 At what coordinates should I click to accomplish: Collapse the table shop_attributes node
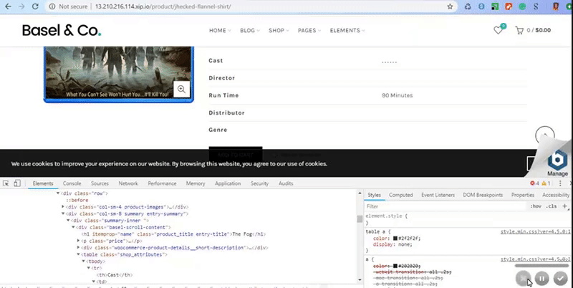tap(78, 254)
